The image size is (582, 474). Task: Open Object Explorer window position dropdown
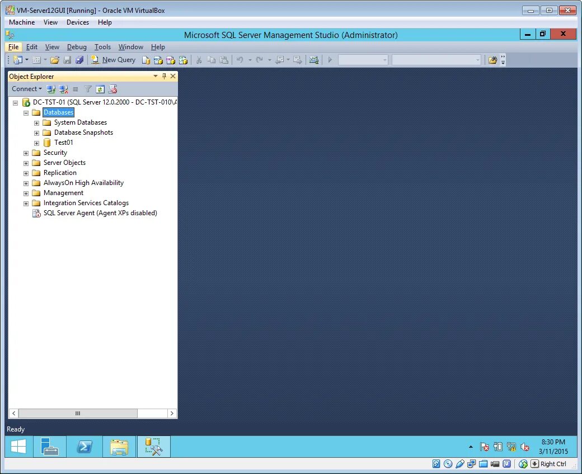(x=156, y=76)
